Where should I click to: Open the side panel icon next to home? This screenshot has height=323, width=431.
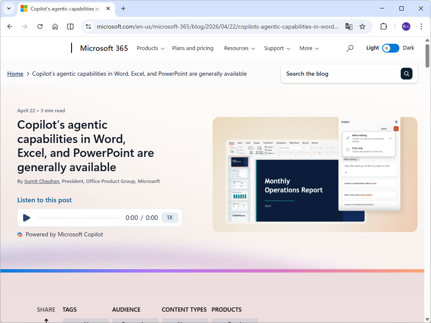pos(70,26)
